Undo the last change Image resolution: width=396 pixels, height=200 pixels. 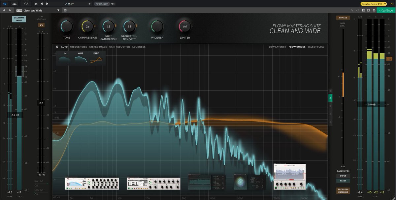pos(352,10)
